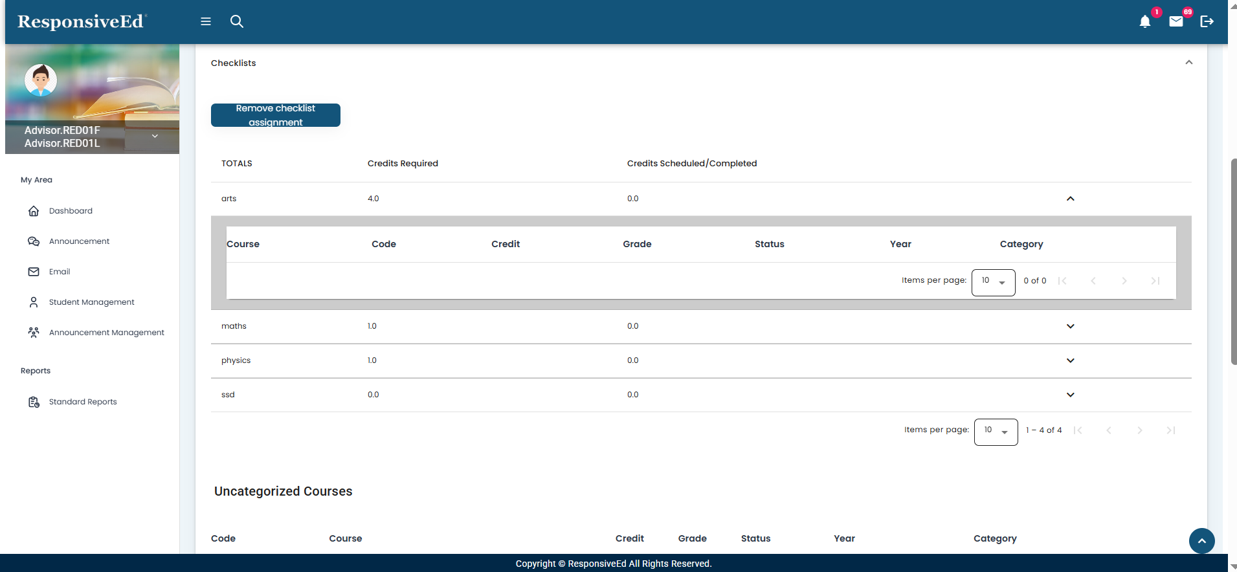This screenshot has height=572, width=1237.
Task: Open arts courses items per page dropdown
Action: [993, 282]
